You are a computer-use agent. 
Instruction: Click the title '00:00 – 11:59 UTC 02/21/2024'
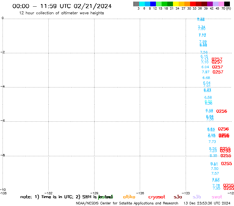pos(62,6)
